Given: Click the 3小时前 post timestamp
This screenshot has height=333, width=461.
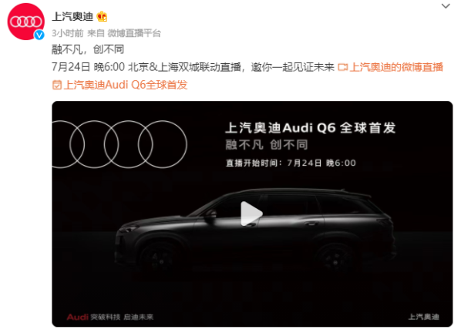Looking at the screenshot, I should 68,33.
